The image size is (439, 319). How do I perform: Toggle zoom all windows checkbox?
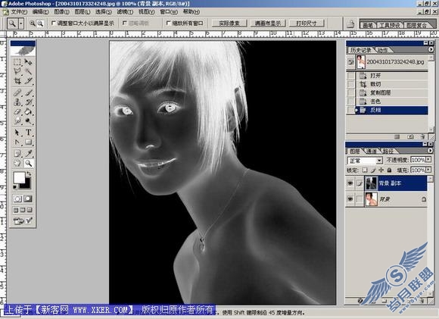(x=168, y=23)
